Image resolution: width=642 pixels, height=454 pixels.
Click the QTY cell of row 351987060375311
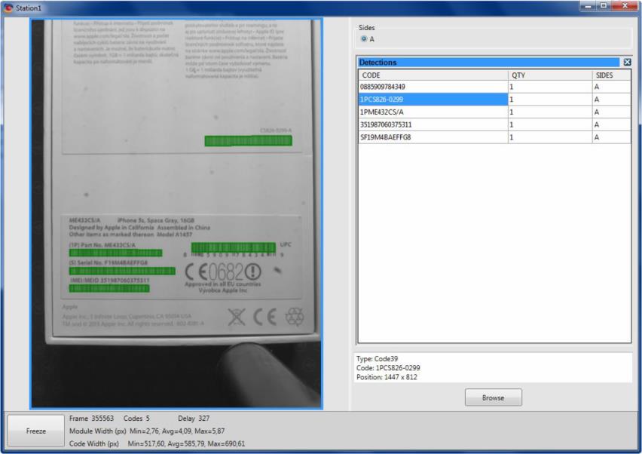pos(550,124)
